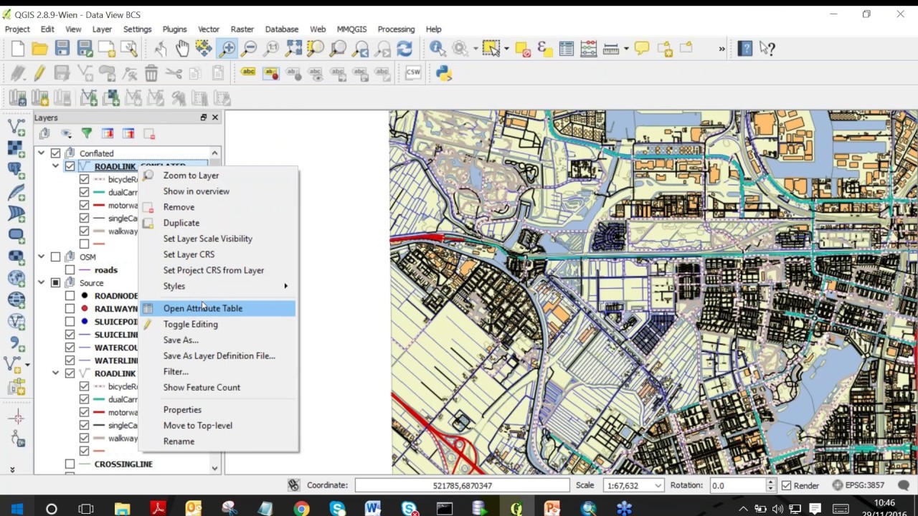The image size is (918, 516).
Task: Toggle editing with the yellow pencil toolbar icon
Action: pyautogui.click(x=39, y=72)
